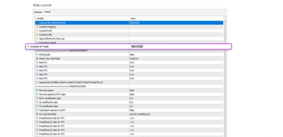Click the string icon next to Symbol Prefix
283x137 pixels.
(37, 31)
